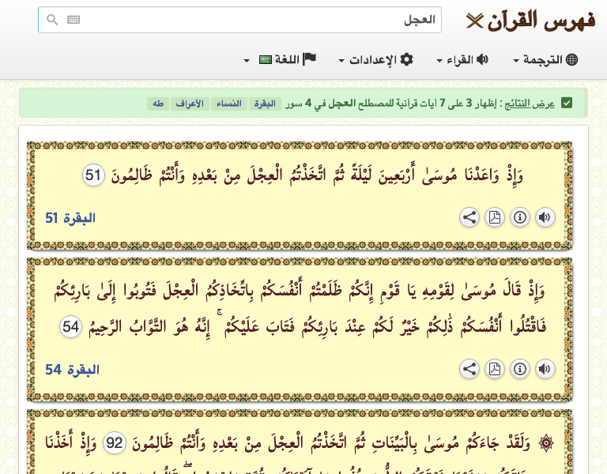Share verse Al-Baqarah 51

pos(469,218)
